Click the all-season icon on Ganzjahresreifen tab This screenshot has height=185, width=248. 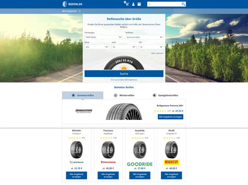tap(154, 95)
